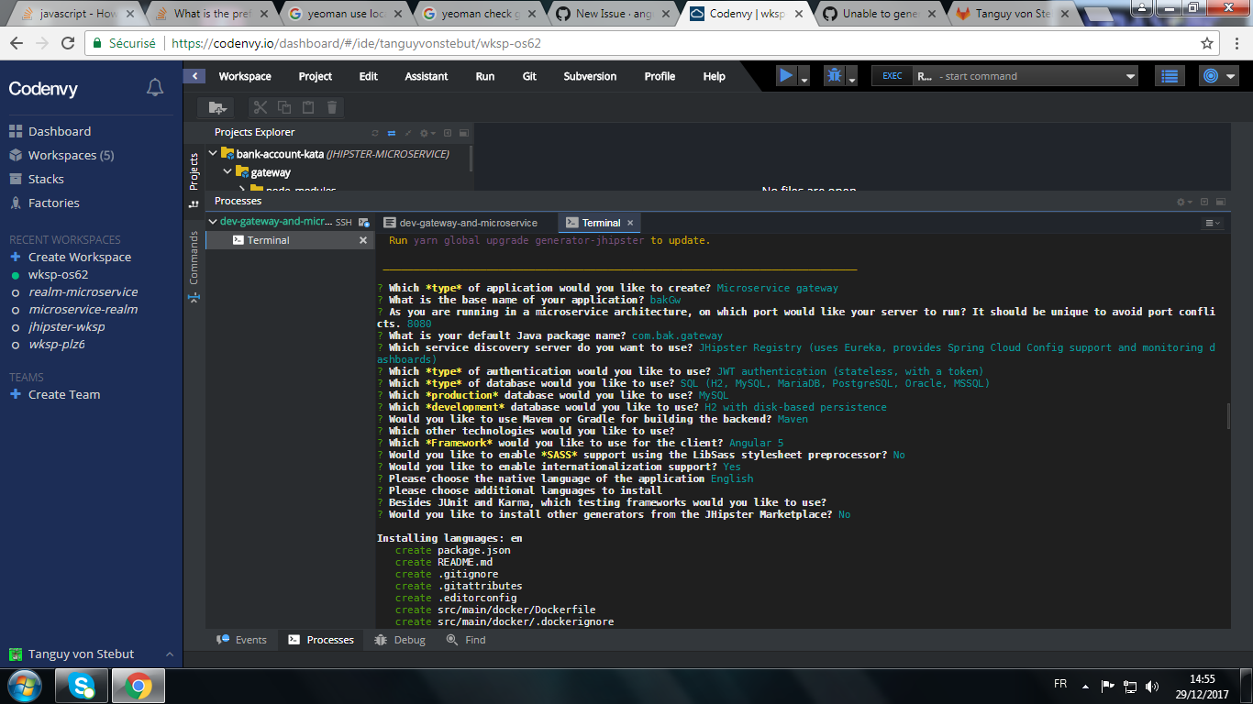Open the Subversion menu

point(590,76)
